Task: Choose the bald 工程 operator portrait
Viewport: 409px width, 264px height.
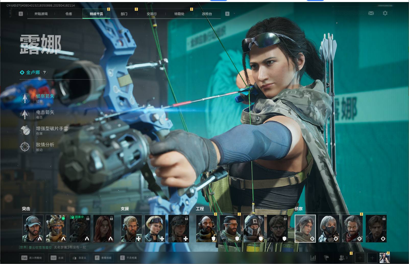Action: [207, 228]
